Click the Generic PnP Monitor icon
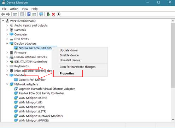 point(16,80)
